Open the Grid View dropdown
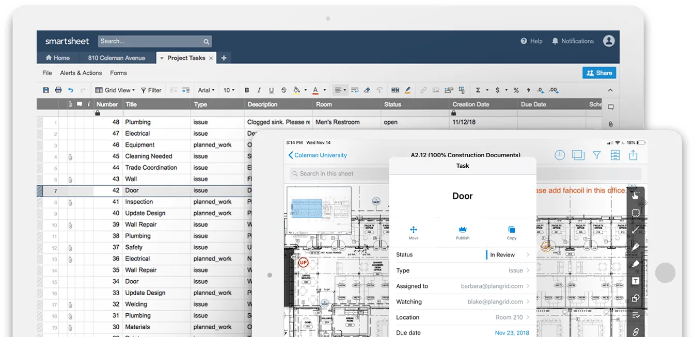The width and height of the screenshot is (695, 337). click(x=115, y=90)
